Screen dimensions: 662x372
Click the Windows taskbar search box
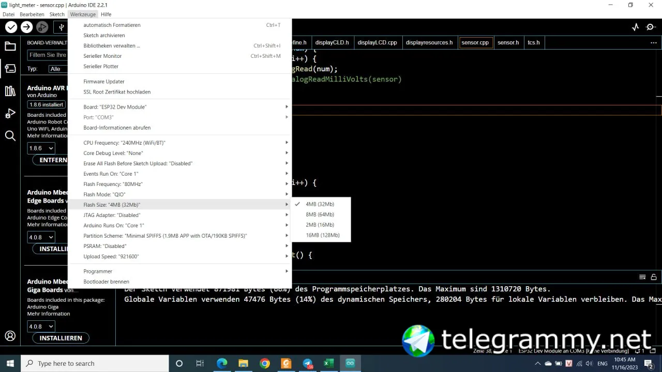click(95, 363)
